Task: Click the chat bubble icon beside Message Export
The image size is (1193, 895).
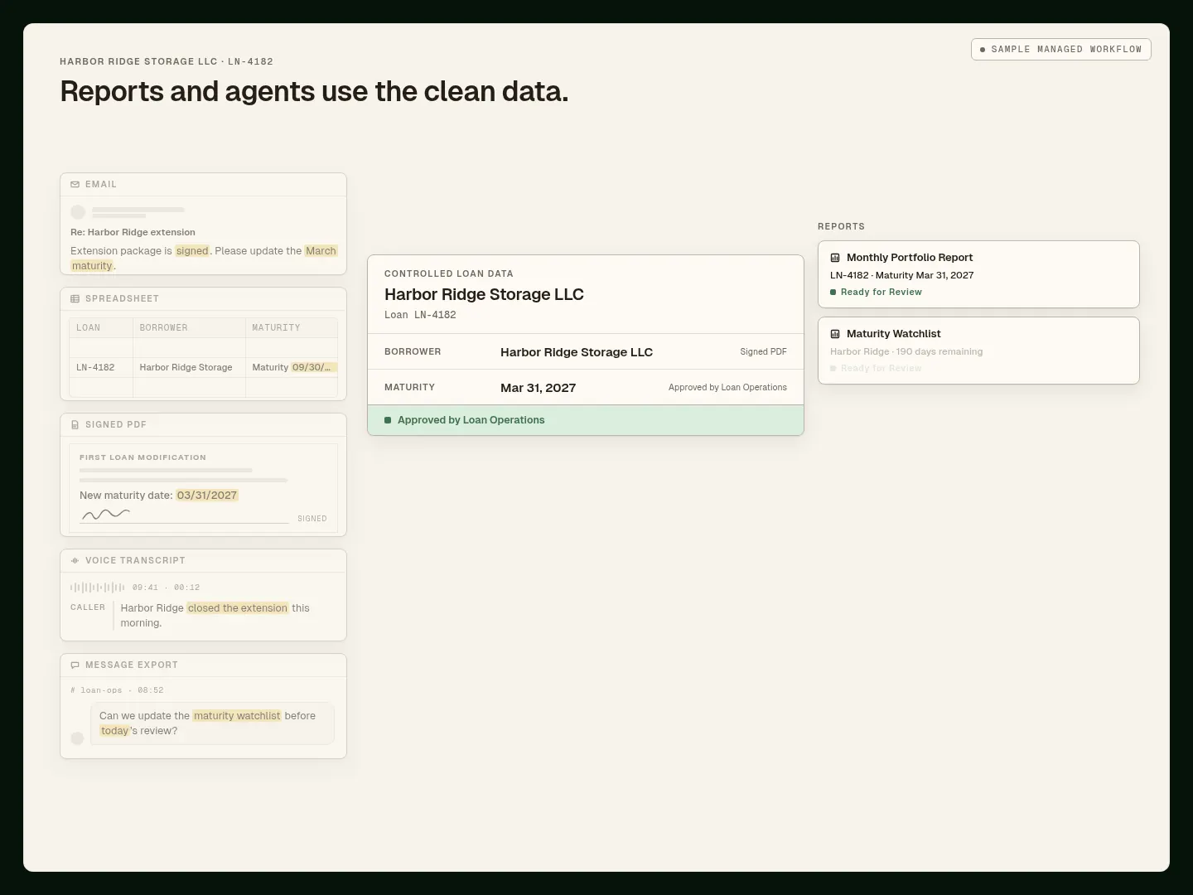Action: pyautogui.click(x=75, y=665)
